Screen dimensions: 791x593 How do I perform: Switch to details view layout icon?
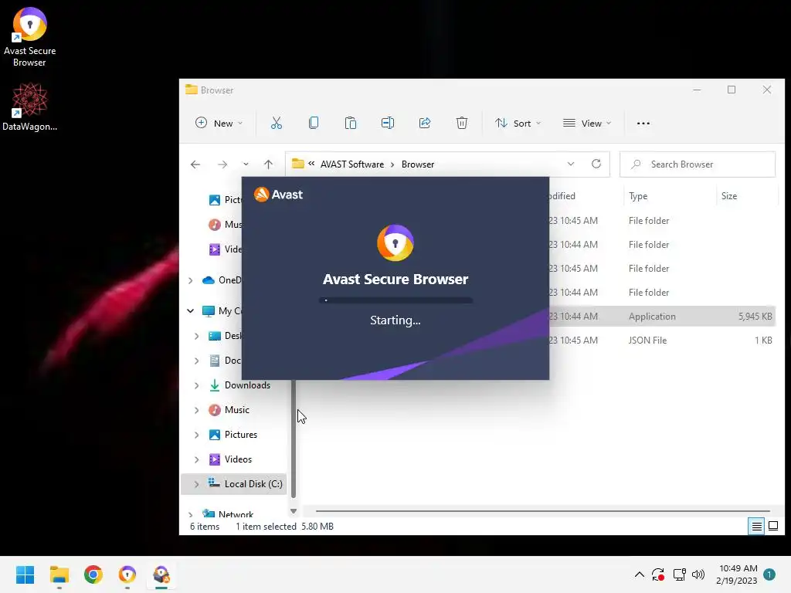pyautogui.click(x=757, y=527)
